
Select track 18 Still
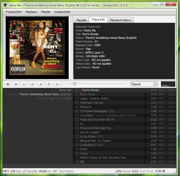125,162
